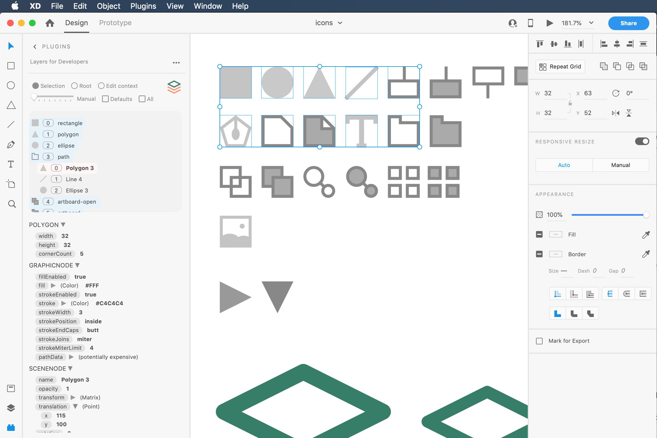
Task: Select the Rectangle tool in toolbar
Action: click(11, 66)
